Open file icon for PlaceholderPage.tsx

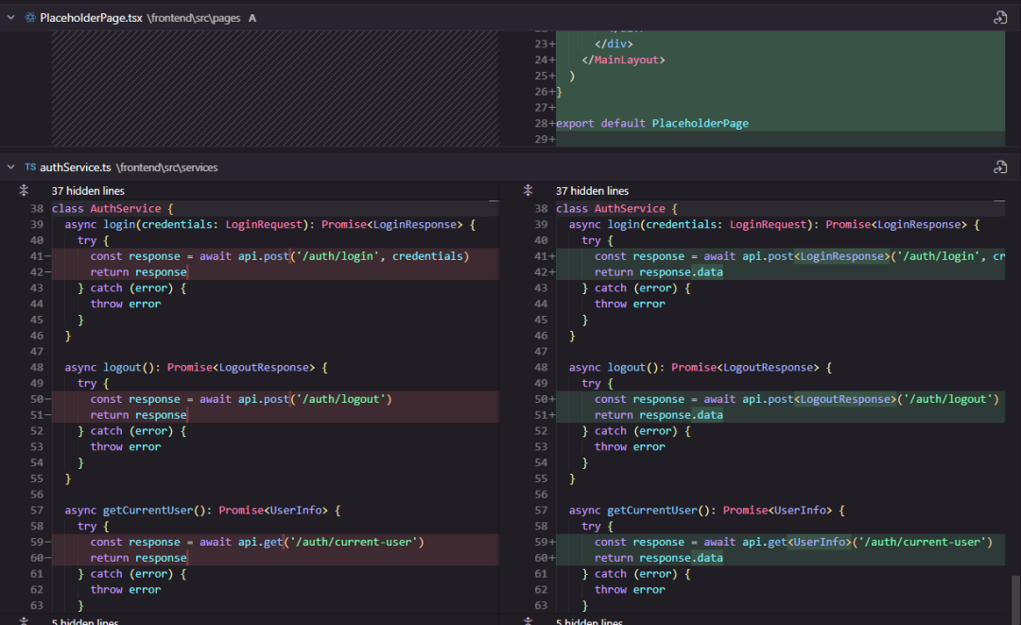[x=1000, y=18]
